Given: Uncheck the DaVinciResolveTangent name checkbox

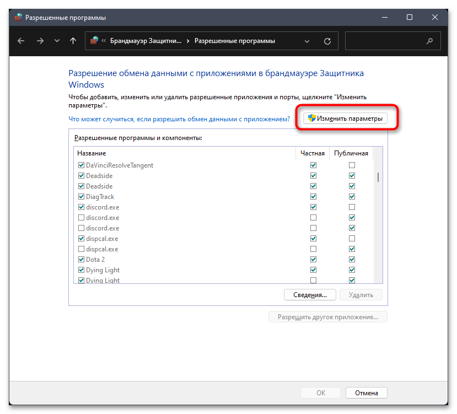Looking at the screenshot, I should tap(82, 165).
